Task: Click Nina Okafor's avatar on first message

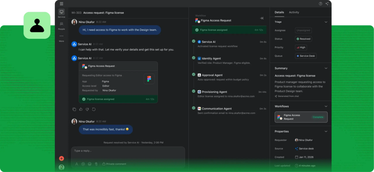Action: coord(74,22)
